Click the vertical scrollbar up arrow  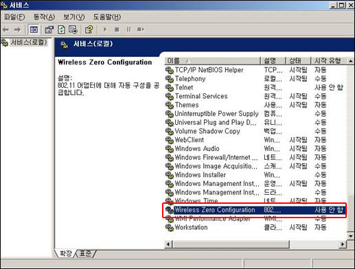(x=350, y=61)
